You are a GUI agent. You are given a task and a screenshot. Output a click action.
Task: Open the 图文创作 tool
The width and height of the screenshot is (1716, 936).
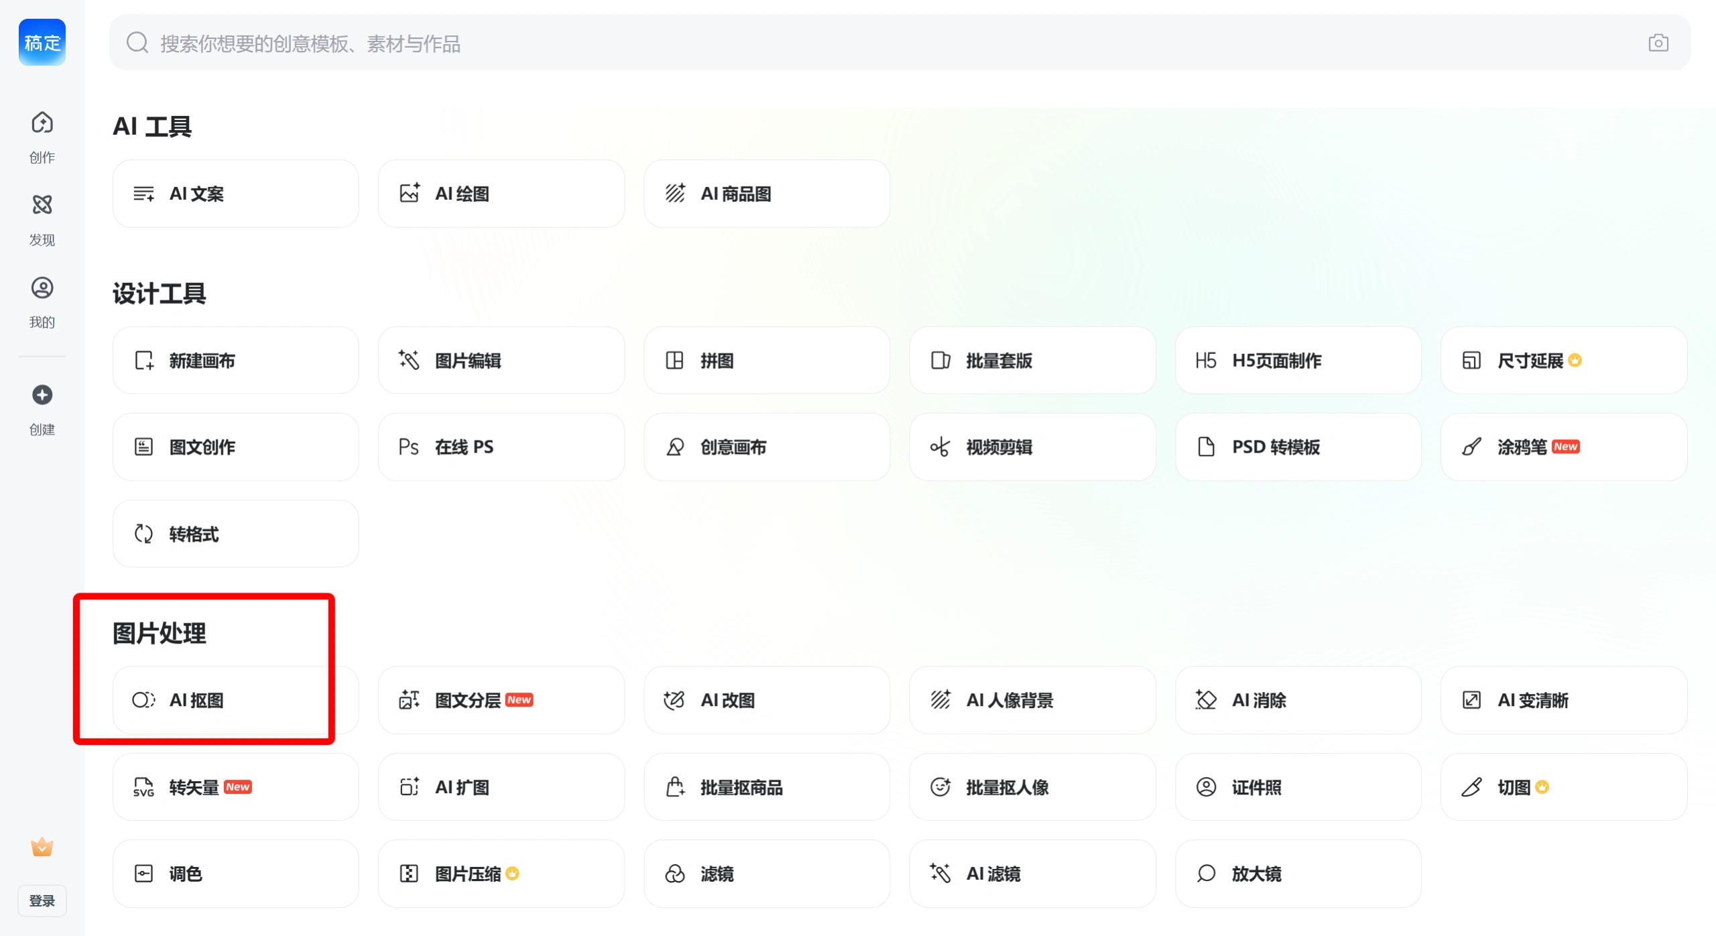pos(236,447)
